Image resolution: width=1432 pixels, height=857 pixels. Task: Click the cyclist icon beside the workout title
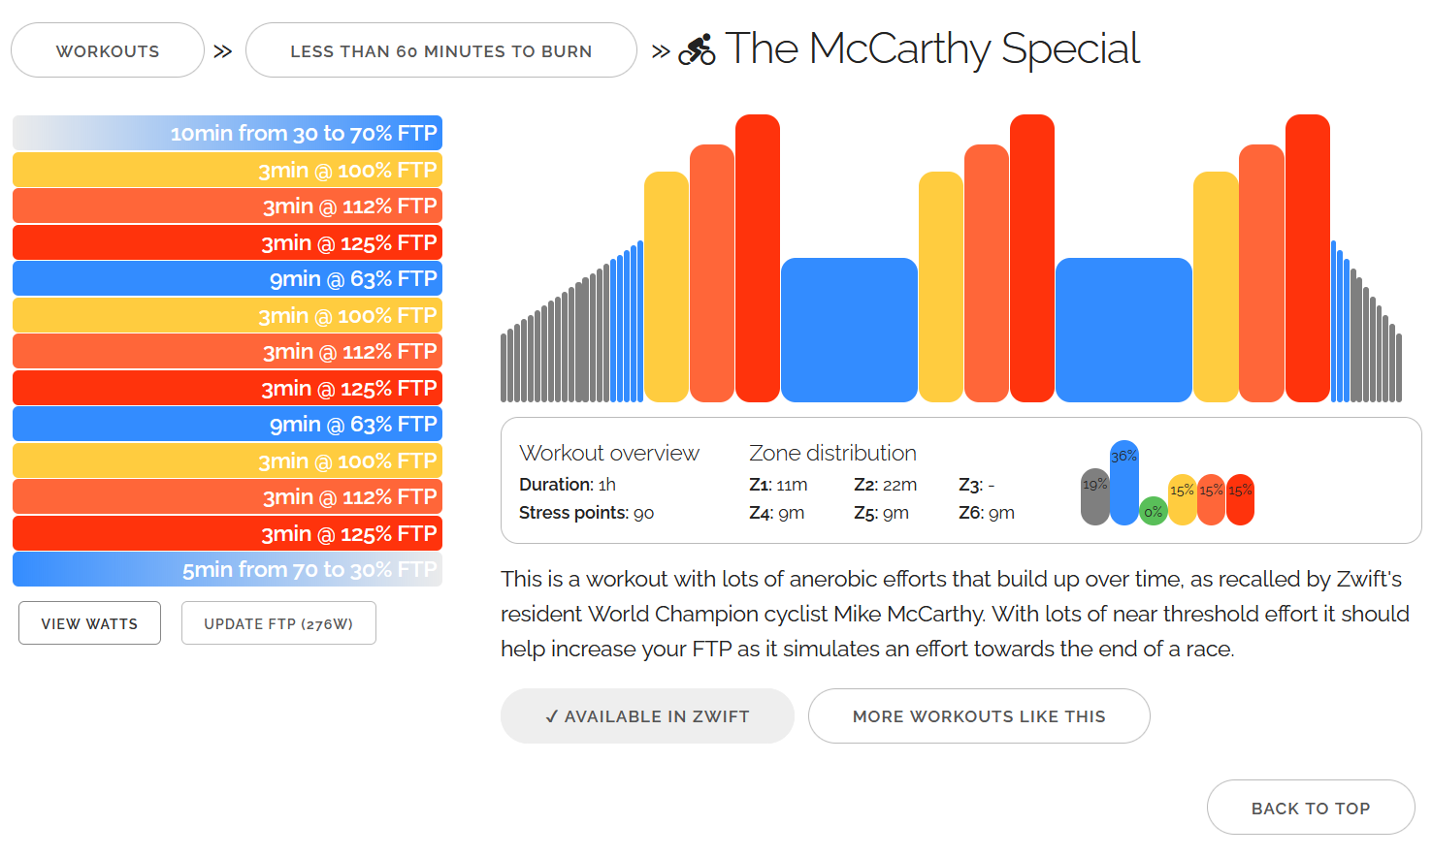(697, 49)
